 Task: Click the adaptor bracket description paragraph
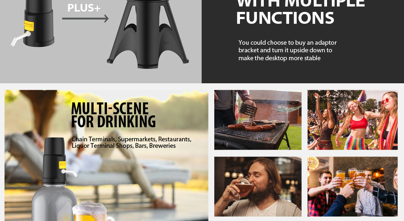point(287,50)
